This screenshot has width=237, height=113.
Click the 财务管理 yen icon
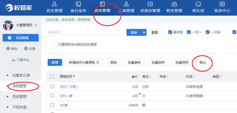174,4
